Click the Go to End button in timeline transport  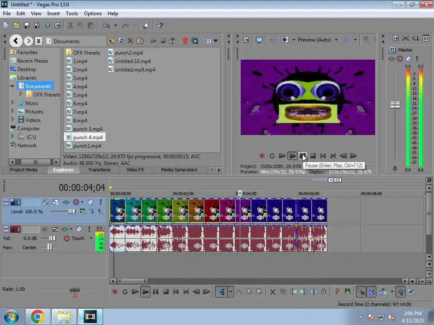tap(186, 292)
